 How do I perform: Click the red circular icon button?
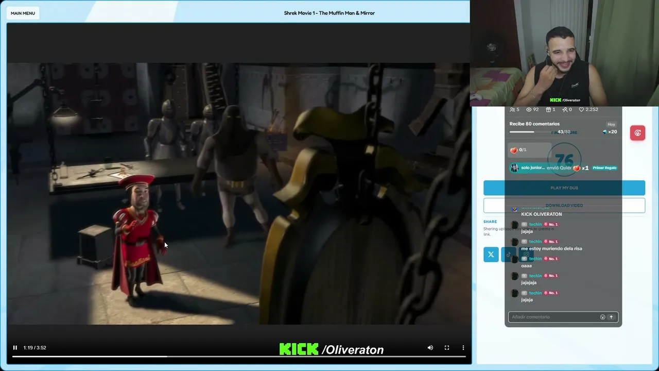637,133
